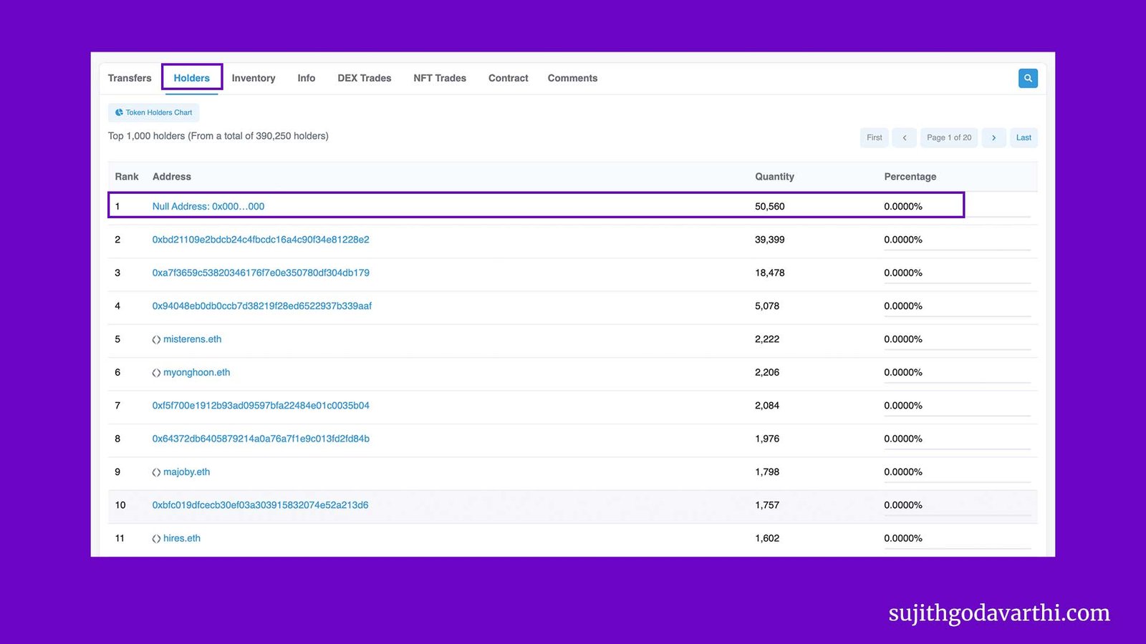Click the pie chart icon on Token Holders Chart
This screenshot has width=1146, height=644.
point(119,112)
